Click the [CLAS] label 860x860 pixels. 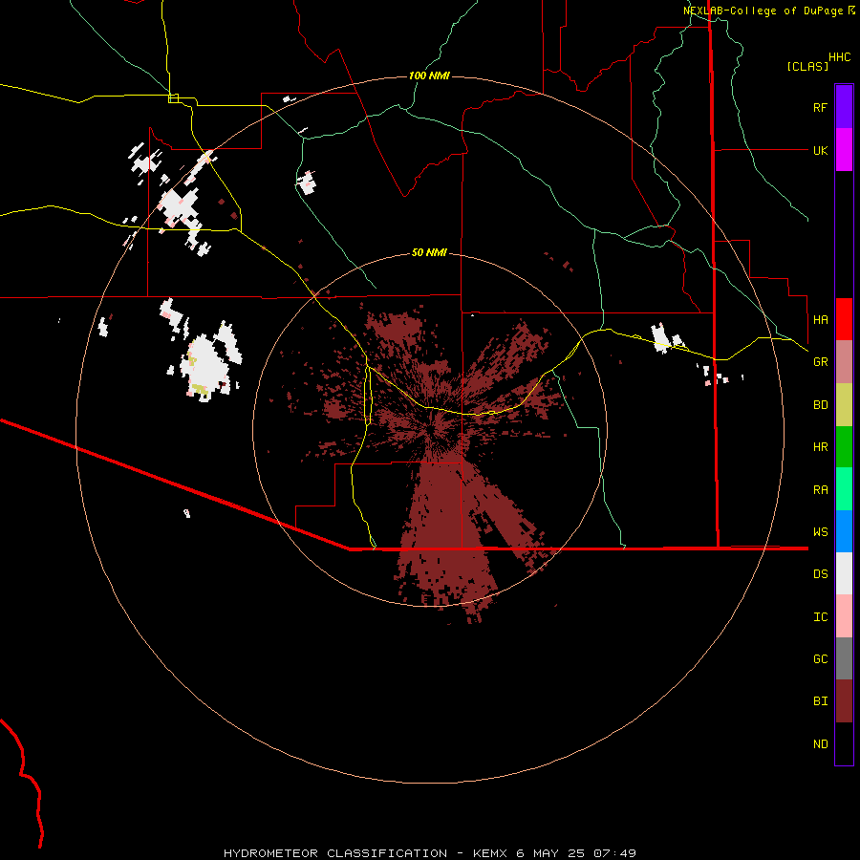click(x=807, y=66)
